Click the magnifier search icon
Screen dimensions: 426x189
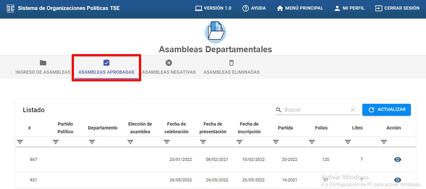pyautogui.click(x=279, y=110)
